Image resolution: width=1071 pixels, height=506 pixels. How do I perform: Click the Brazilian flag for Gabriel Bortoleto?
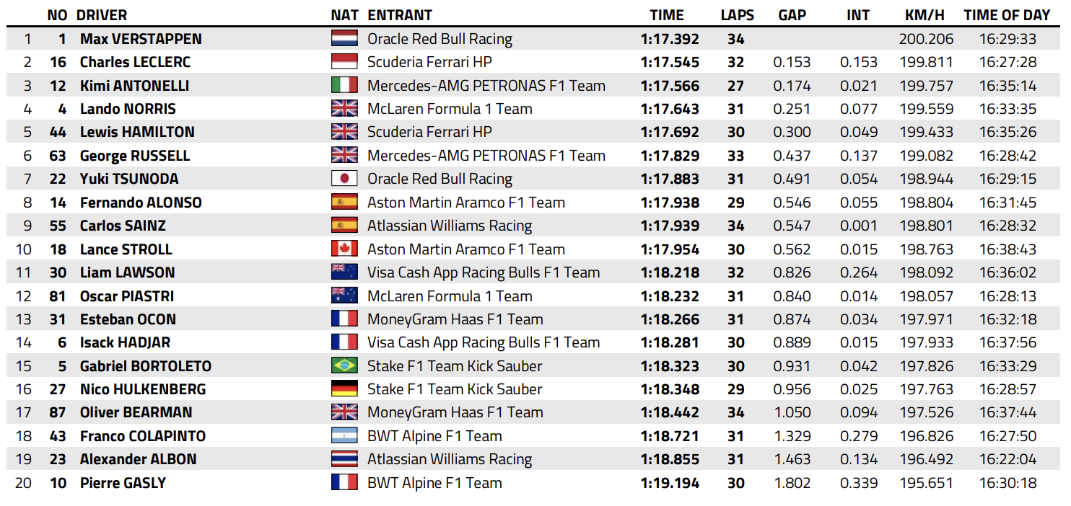[x=344, y=366]
